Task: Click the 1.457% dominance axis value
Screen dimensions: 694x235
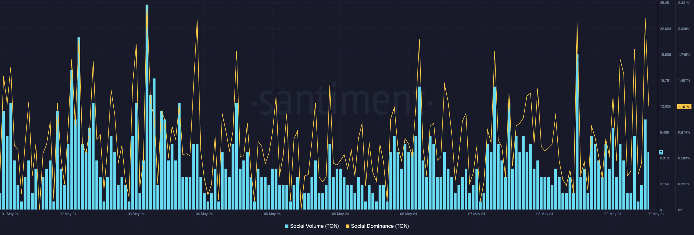Action: (x=684, y=81)
